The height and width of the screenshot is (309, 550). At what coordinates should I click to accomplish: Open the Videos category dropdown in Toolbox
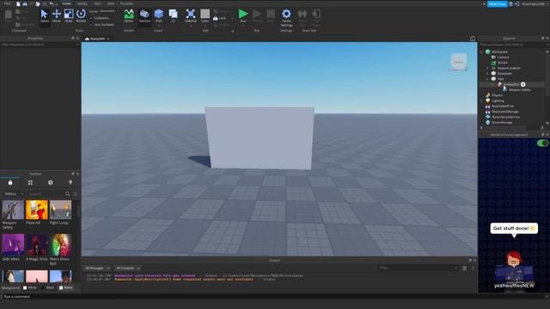14,194
